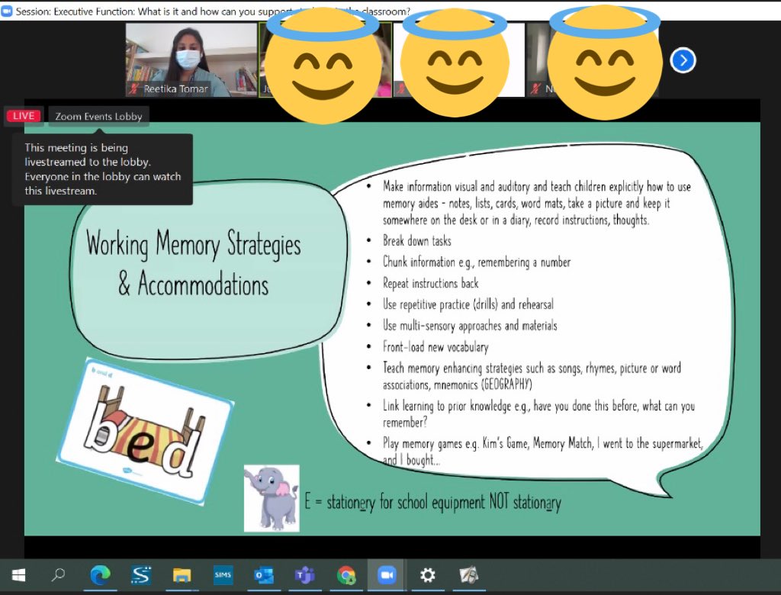This screenshot has width=781, height=595.
Task: Click 'Chunk information' bullet text
Action: coord(476,262)
